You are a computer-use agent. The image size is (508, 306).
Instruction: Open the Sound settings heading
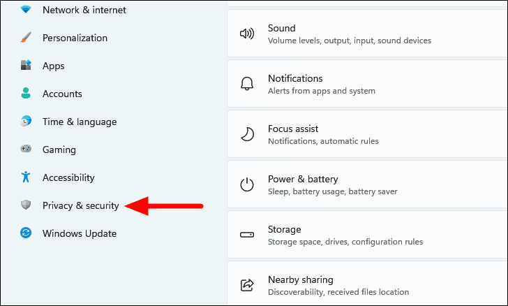(x=281, y=28)
